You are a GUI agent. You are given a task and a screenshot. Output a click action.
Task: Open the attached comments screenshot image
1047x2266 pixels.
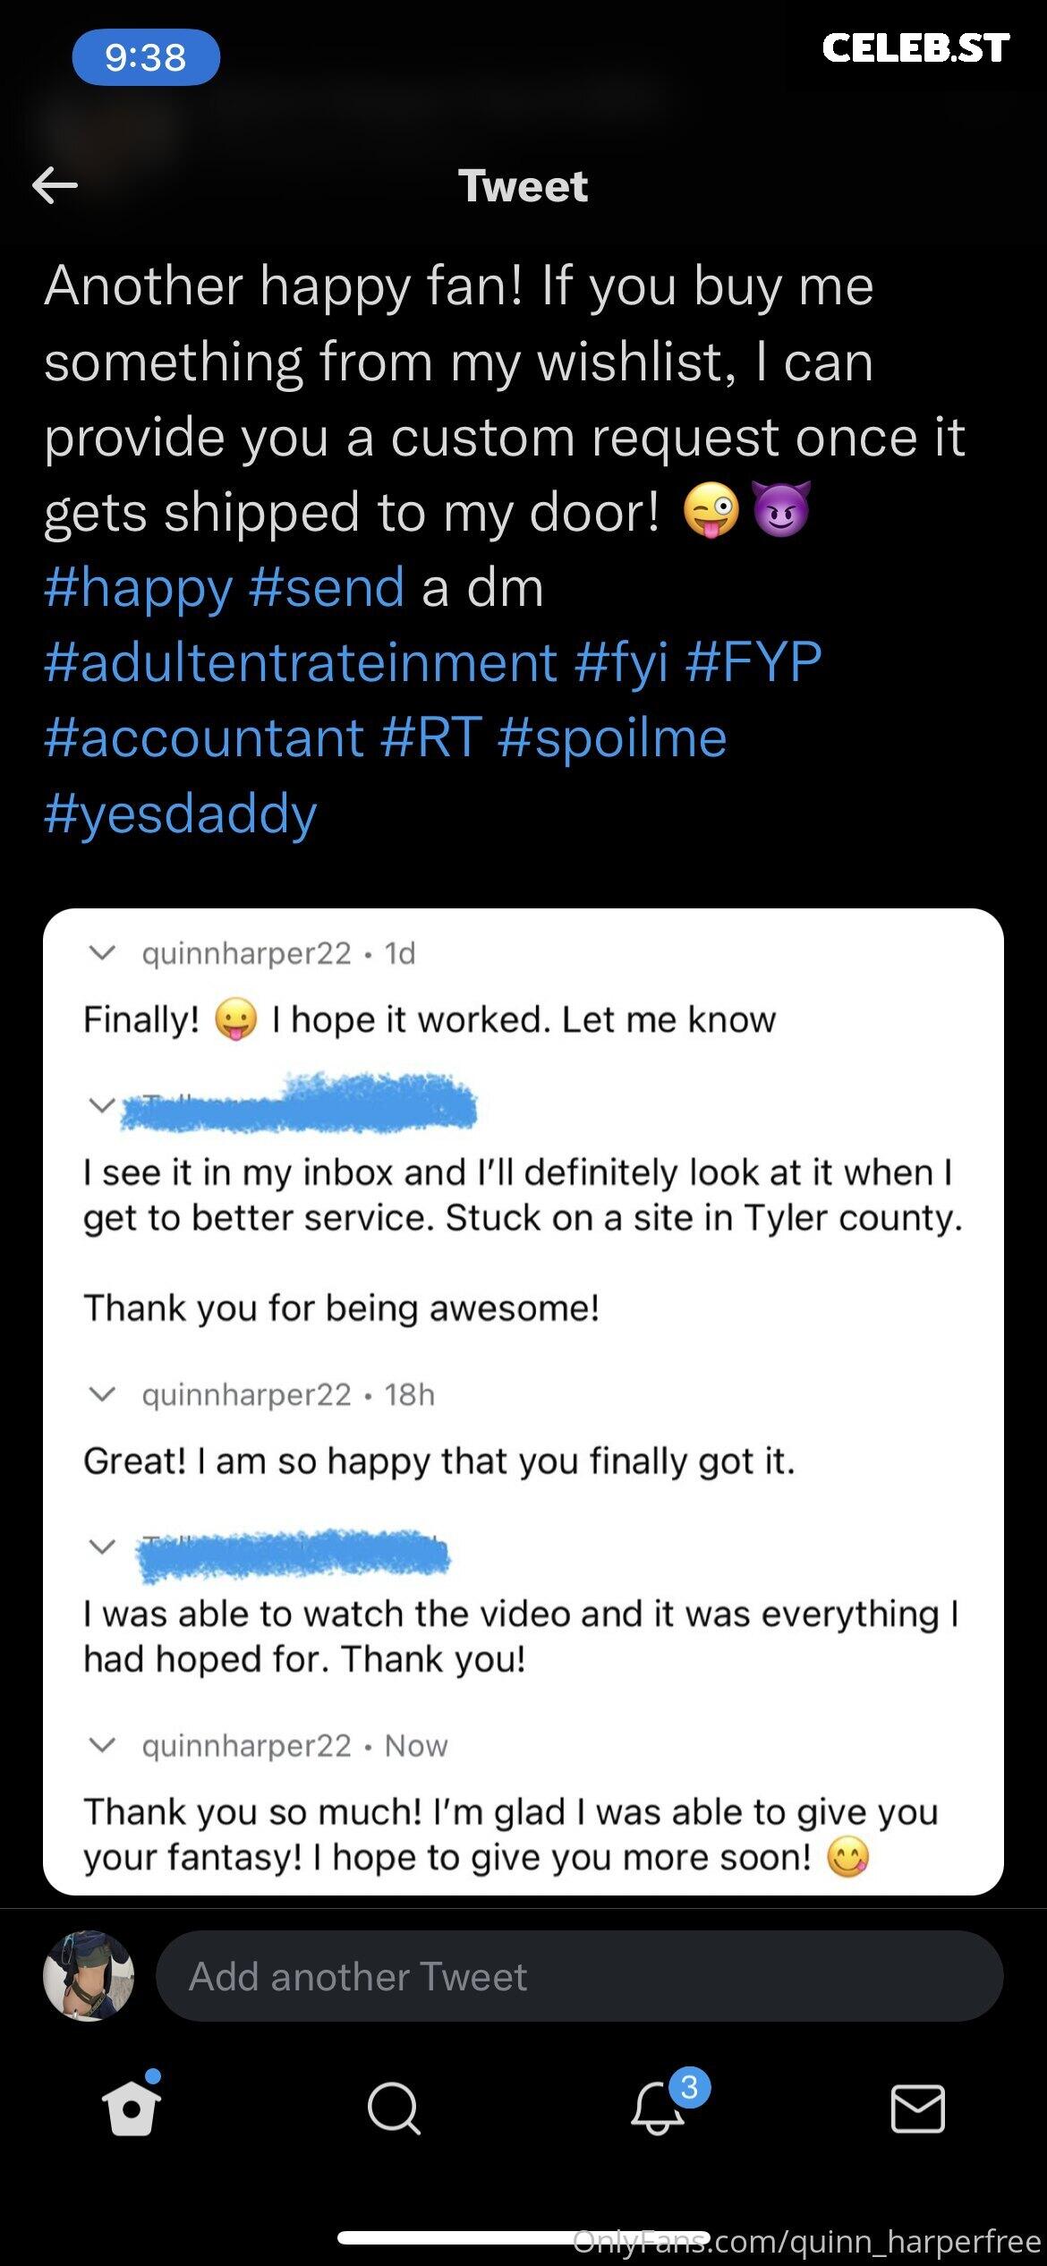pos(523,1401)
